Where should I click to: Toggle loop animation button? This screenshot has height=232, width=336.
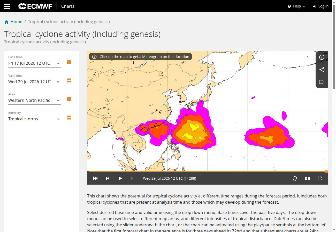point(295,178)
